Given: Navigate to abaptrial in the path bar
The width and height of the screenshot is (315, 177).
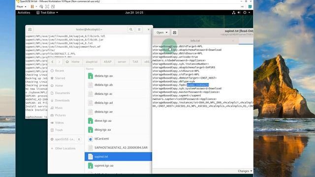Looking at the screenshot, I should point(92,62).
